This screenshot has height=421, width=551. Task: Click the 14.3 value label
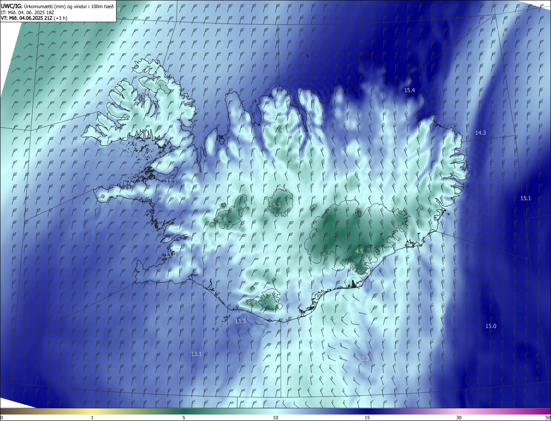480,133
